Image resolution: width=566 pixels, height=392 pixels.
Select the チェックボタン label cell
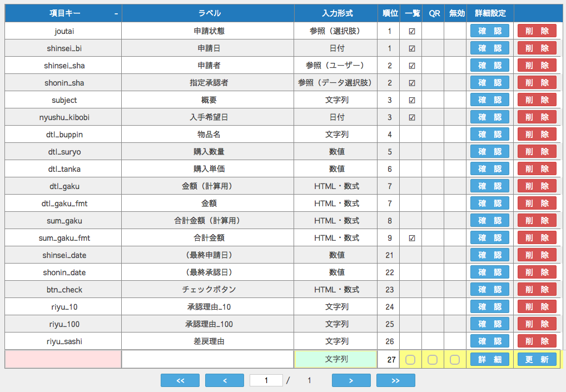208,290
